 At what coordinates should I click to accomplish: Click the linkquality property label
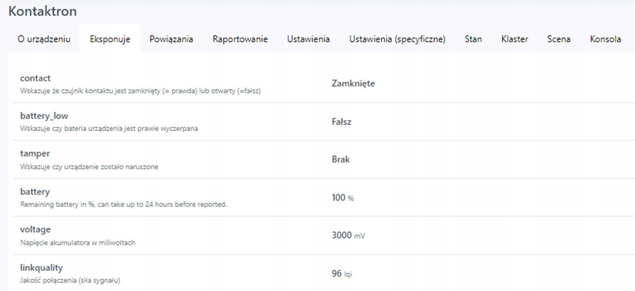pyautogui.click(x=41, y=268)
